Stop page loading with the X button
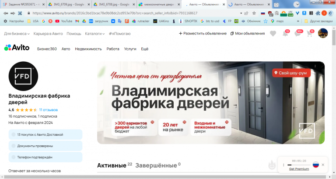336x179 pixels. (20, 13)
